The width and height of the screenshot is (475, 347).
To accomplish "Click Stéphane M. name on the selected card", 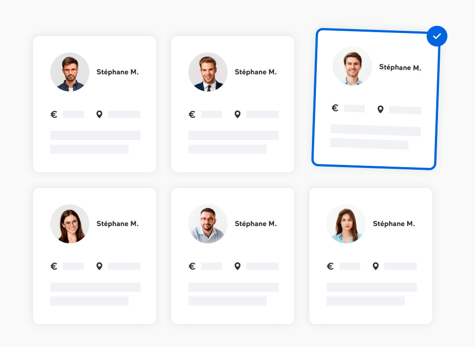I will 400,67.
